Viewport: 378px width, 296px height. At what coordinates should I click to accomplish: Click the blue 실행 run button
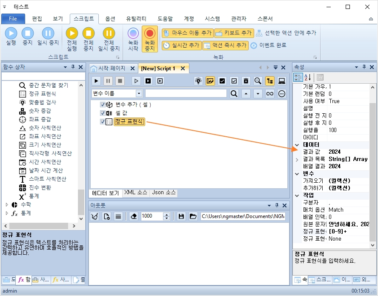11,37
